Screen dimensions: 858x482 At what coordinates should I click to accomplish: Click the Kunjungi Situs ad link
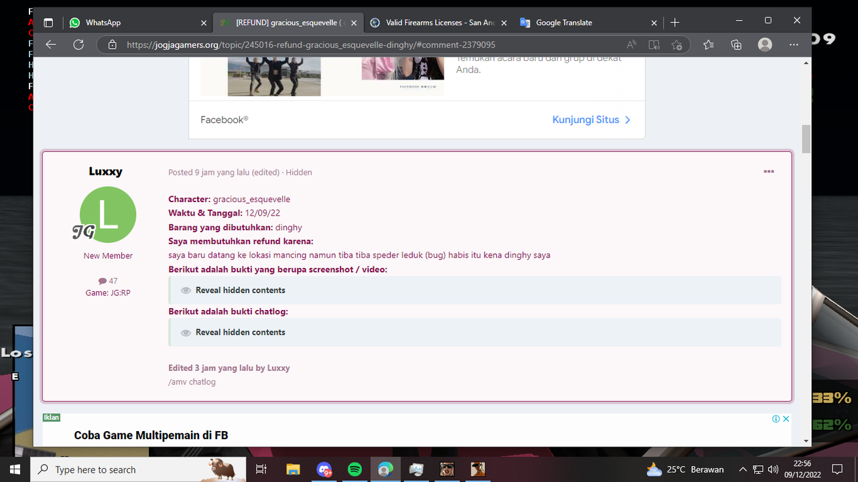click(x=591, y=120)
